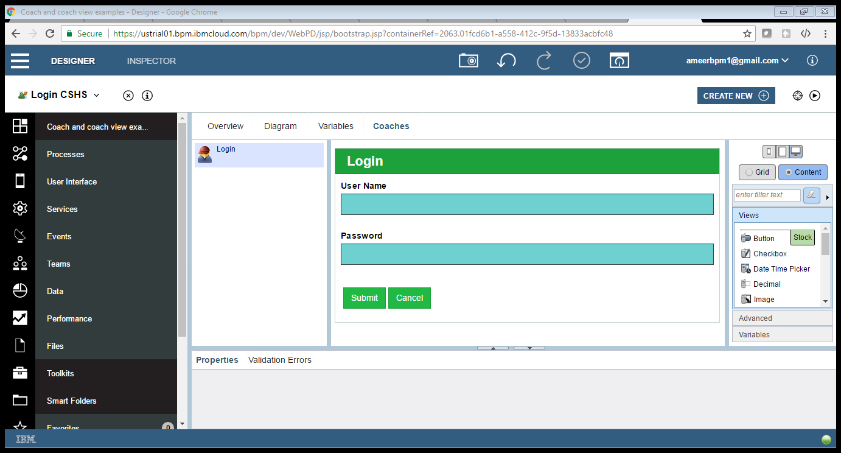Click the checkmark save icon in toolbar
The image size is (841, 453).
point(582,60)
